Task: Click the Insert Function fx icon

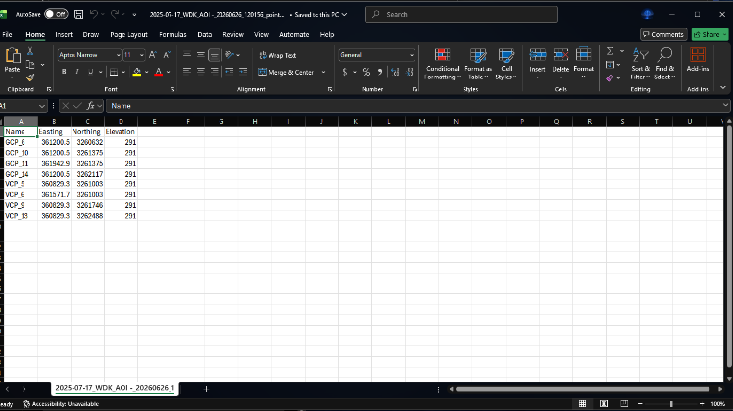Action: click(91, 106)
